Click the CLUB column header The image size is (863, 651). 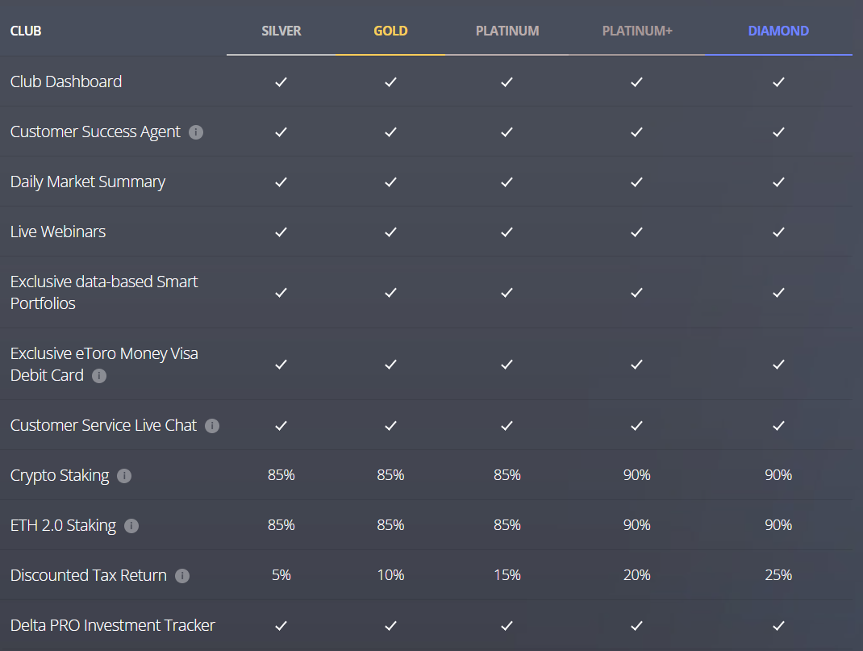coord(26,31)
